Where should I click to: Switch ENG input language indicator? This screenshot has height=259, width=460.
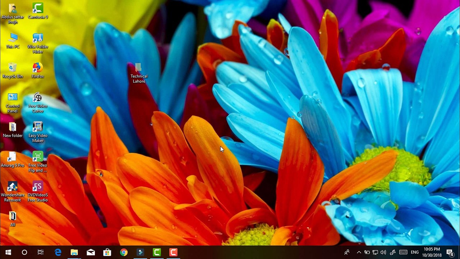pyautogui.click(x=415, y=252)
